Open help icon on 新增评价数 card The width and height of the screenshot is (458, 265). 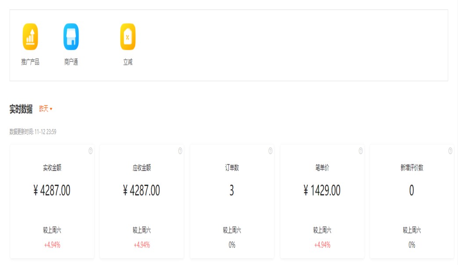point(450,151)
